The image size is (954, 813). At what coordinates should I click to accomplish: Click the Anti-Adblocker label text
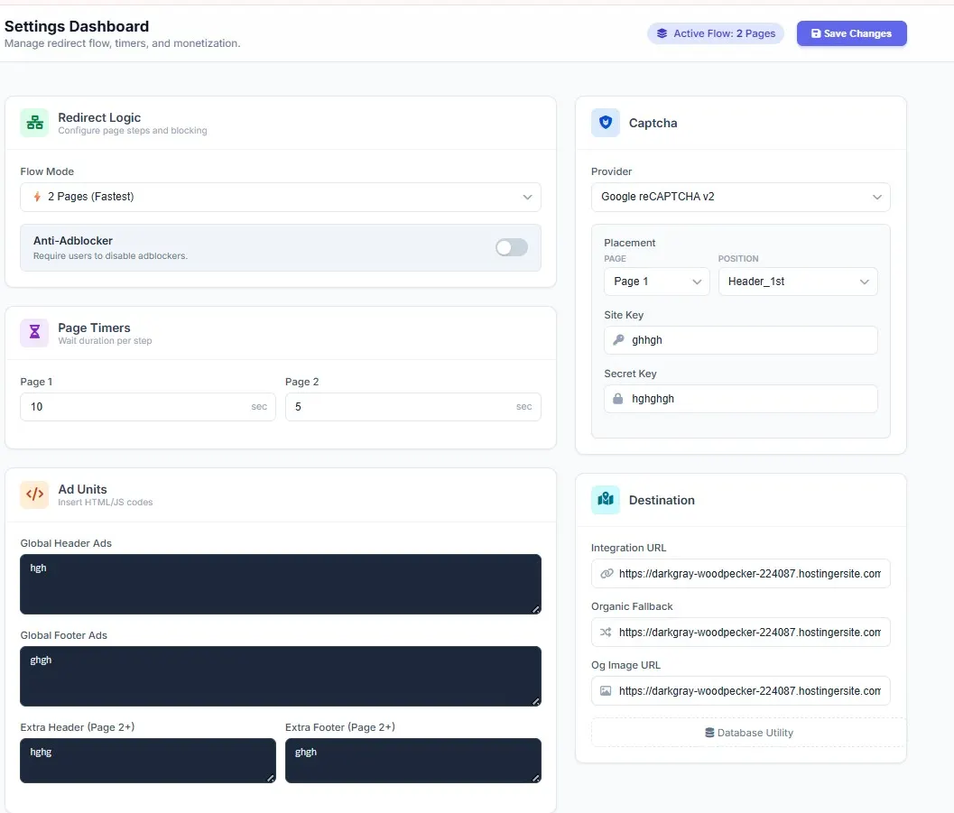click(x=73, y=241)
